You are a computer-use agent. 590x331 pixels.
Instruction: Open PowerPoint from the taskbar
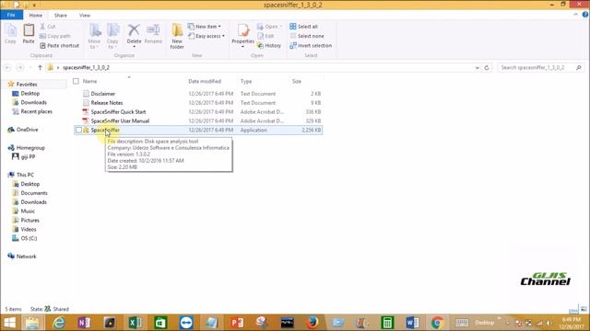237,323
